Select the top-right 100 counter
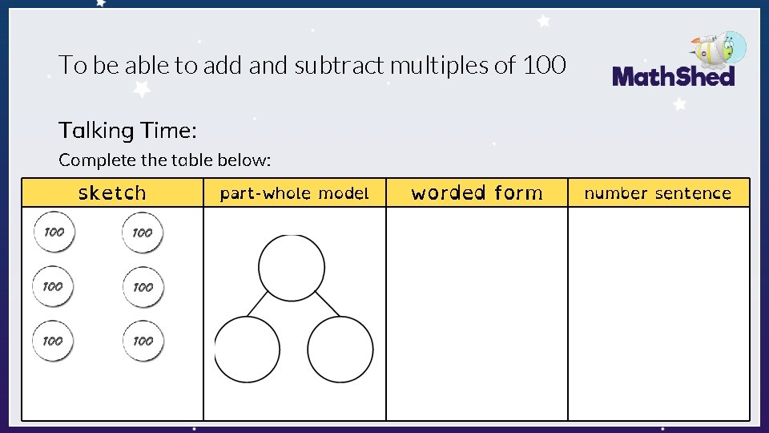The image size is (769, 433). point(143,233)
